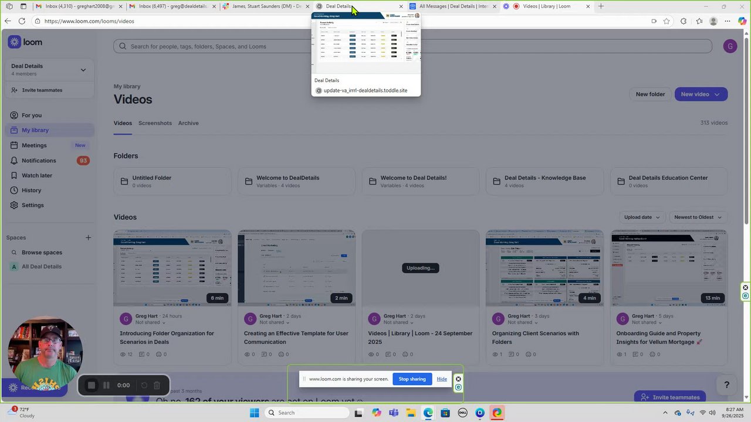Open Deal Details Education Center folder
This screenshot has height=422, width=751.
tap(669, 181)
